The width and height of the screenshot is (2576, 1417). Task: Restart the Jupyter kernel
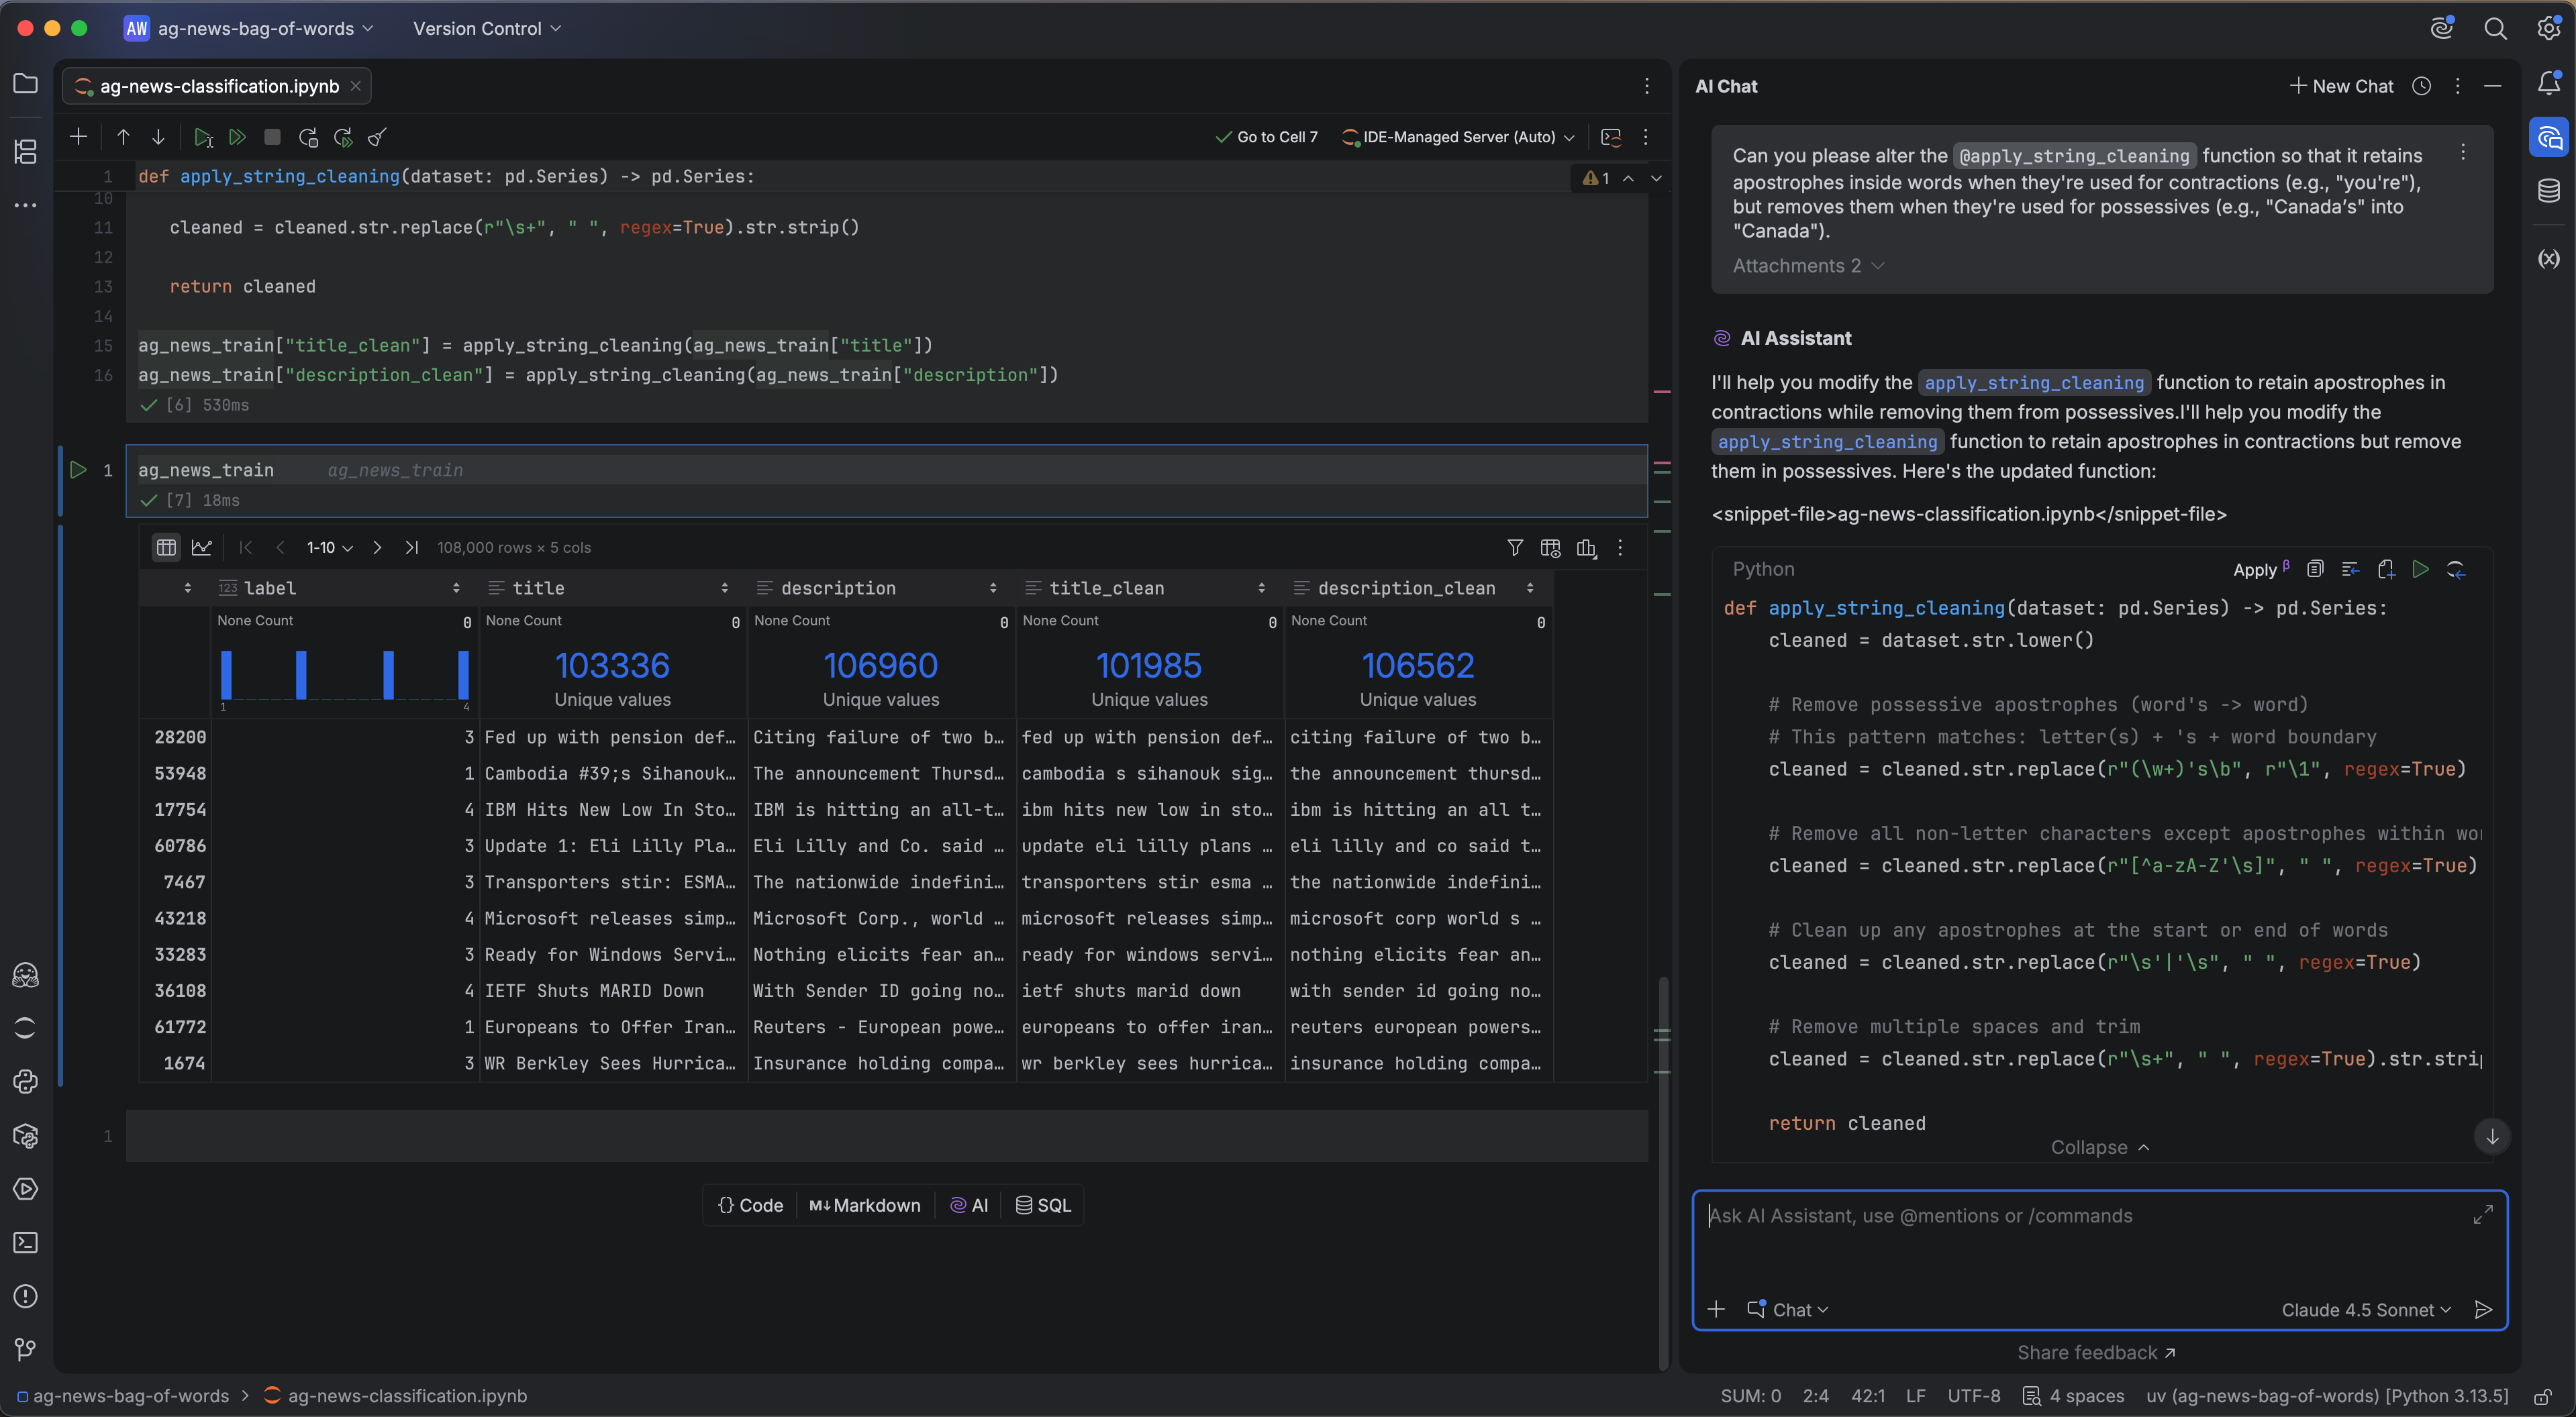pyautogui.click(x=308, y=137)
